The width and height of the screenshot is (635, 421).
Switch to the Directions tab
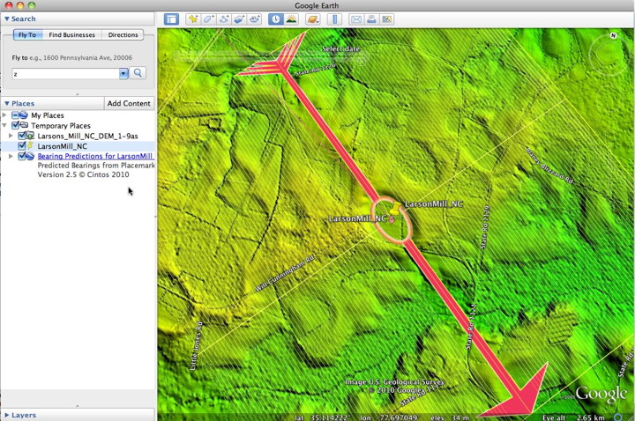coord(123,35)
